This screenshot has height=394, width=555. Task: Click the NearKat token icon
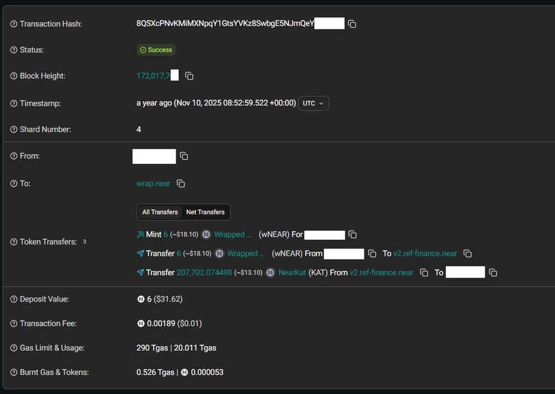(271, 273)
